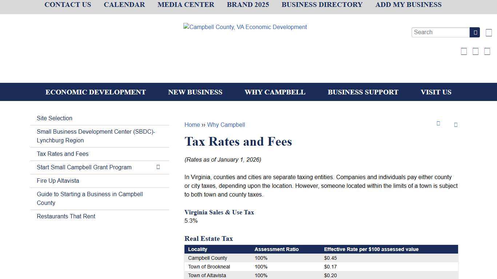
Task: Expand Start Small Campbell Grant Program
Action: click(x=158, y=167)
